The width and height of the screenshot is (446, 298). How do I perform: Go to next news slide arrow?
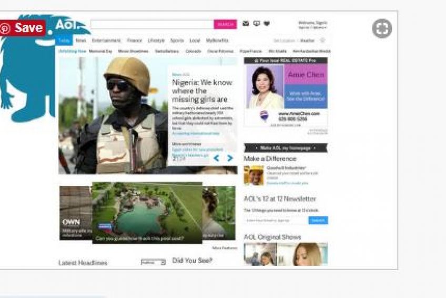click(230, 158)
